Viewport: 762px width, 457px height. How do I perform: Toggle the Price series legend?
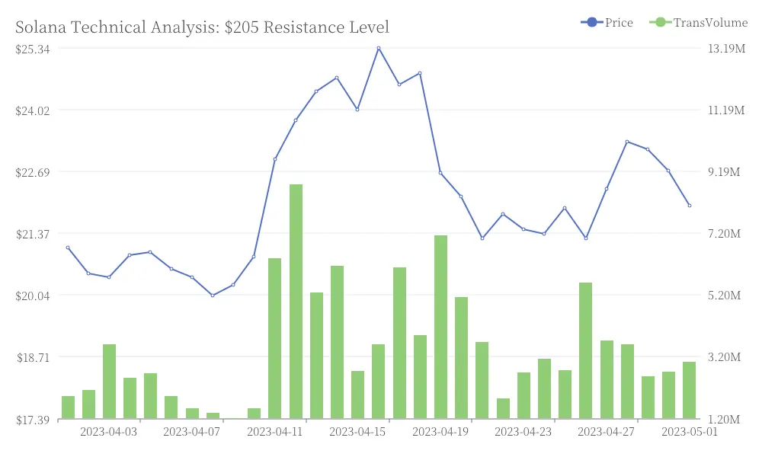pos(607,22)
